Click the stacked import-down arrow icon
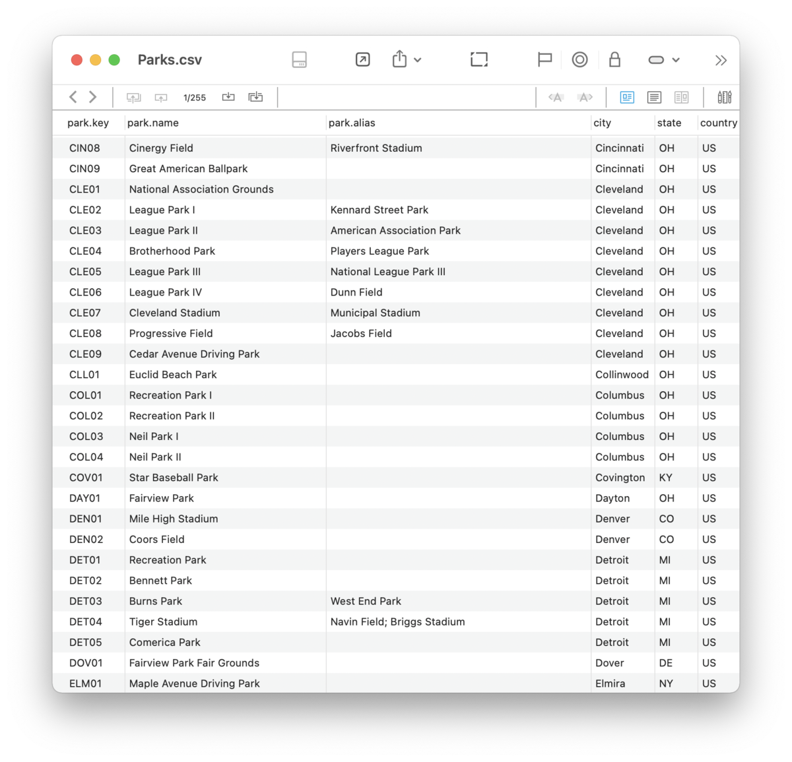 pyautogui.click(x=255, y=97)
